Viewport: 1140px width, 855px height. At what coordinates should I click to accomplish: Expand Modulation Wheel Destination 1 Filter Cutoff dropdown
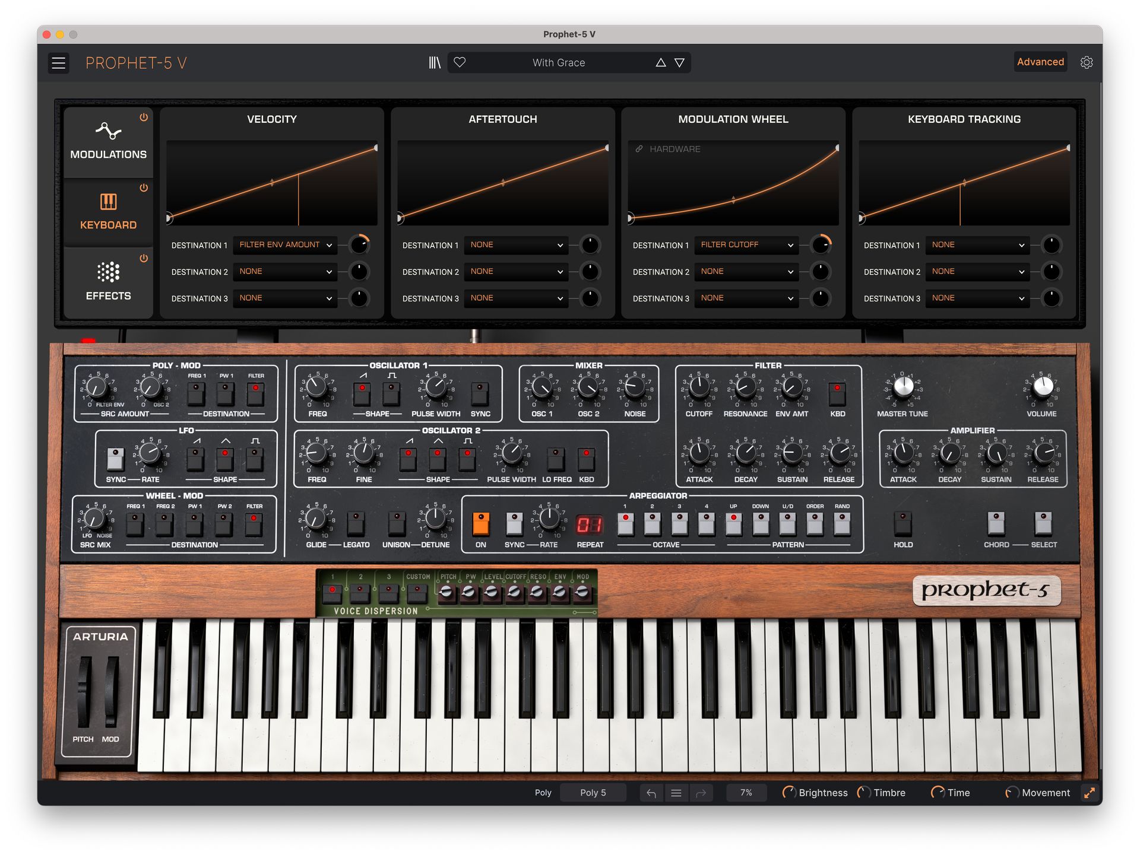click(x=746, y=245)
